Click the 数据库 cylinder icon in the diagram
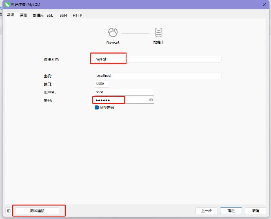The width and height of the screenshot is (271, 219). point(159,33)
